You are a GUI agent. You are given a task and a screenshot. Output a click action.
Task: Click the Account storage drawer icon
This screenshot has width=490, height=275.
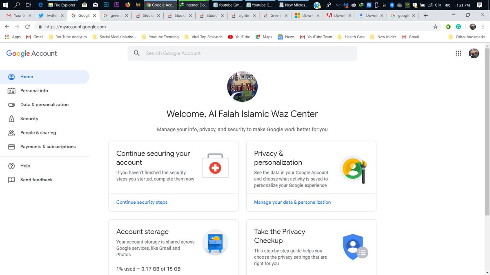[215, 242]
